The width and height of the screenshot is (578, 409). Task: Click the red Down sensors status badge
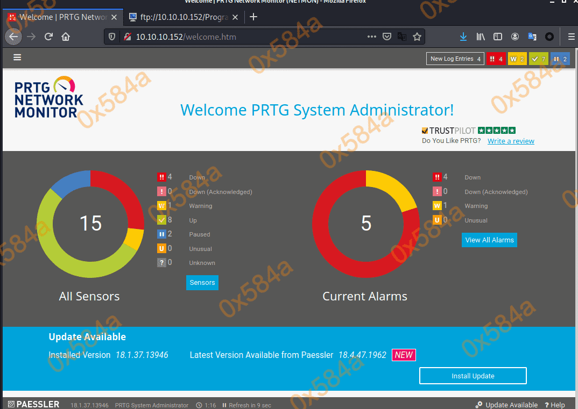(496, 59)
